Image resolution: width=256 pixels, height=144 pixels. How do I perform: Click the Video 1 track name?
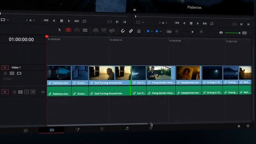pyautogui.click(x=16, y=68)
